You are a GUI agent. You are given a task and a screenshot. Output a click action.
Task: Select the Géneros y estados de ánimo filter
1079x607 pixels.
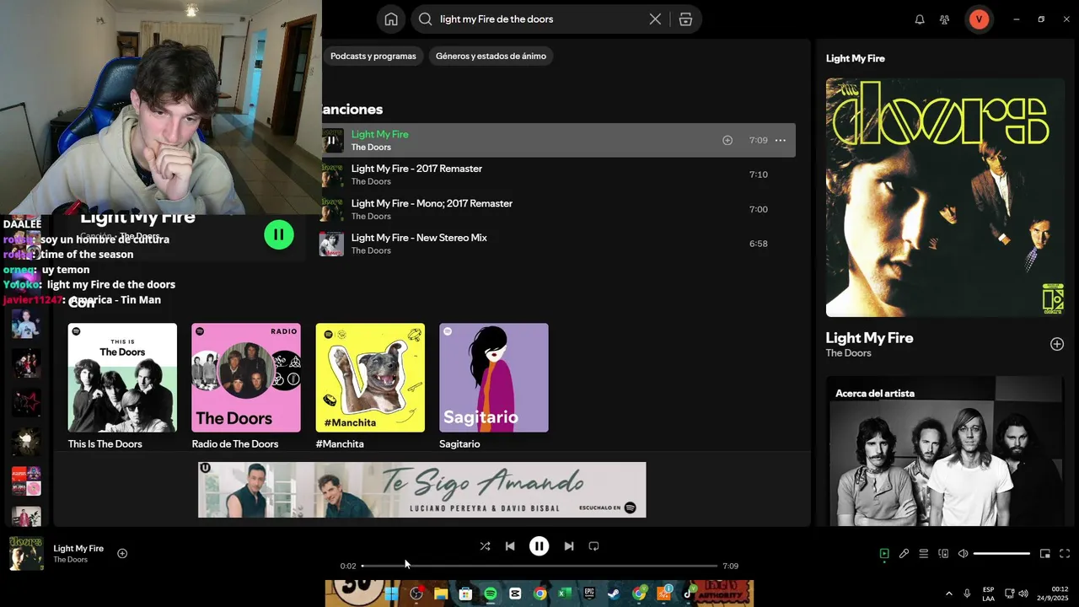[x=491, y=56]
